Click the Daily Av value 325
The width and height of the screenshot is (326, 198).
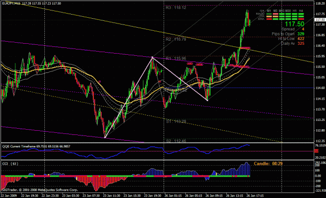[x=300, y=43]
